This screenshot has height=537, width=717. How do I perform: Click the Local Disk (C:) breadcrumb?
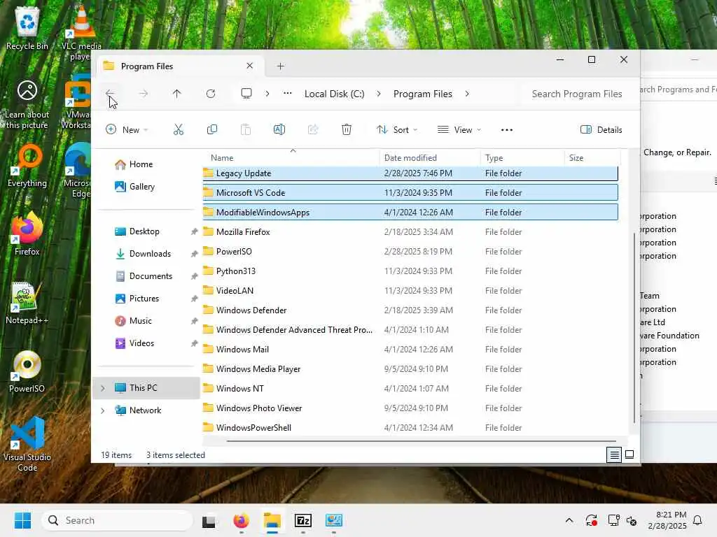coord(334,94)
